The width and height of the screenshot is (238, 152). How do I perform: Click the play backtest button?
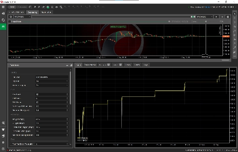[216, 17]
